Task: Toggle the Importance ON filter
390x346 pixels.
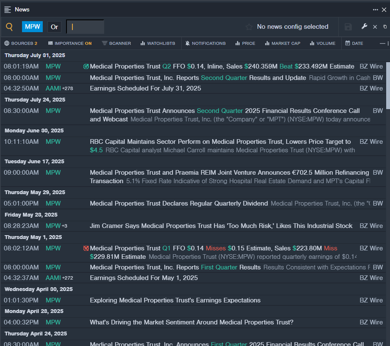Action: [x=70, y=44]
